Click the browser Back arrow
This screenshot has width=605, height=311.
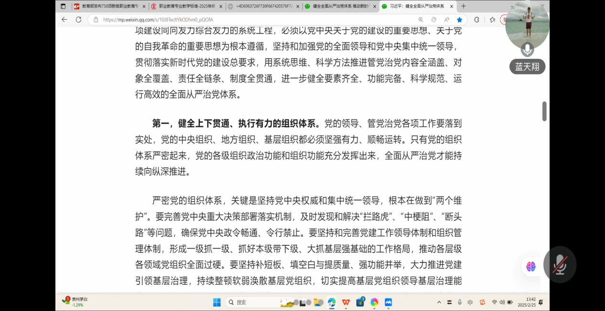(65, 20)
